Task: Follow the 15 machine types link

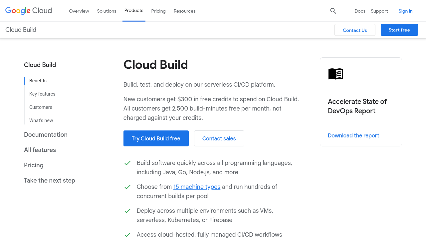Action: pyautogui.click(x=197, y=187)
